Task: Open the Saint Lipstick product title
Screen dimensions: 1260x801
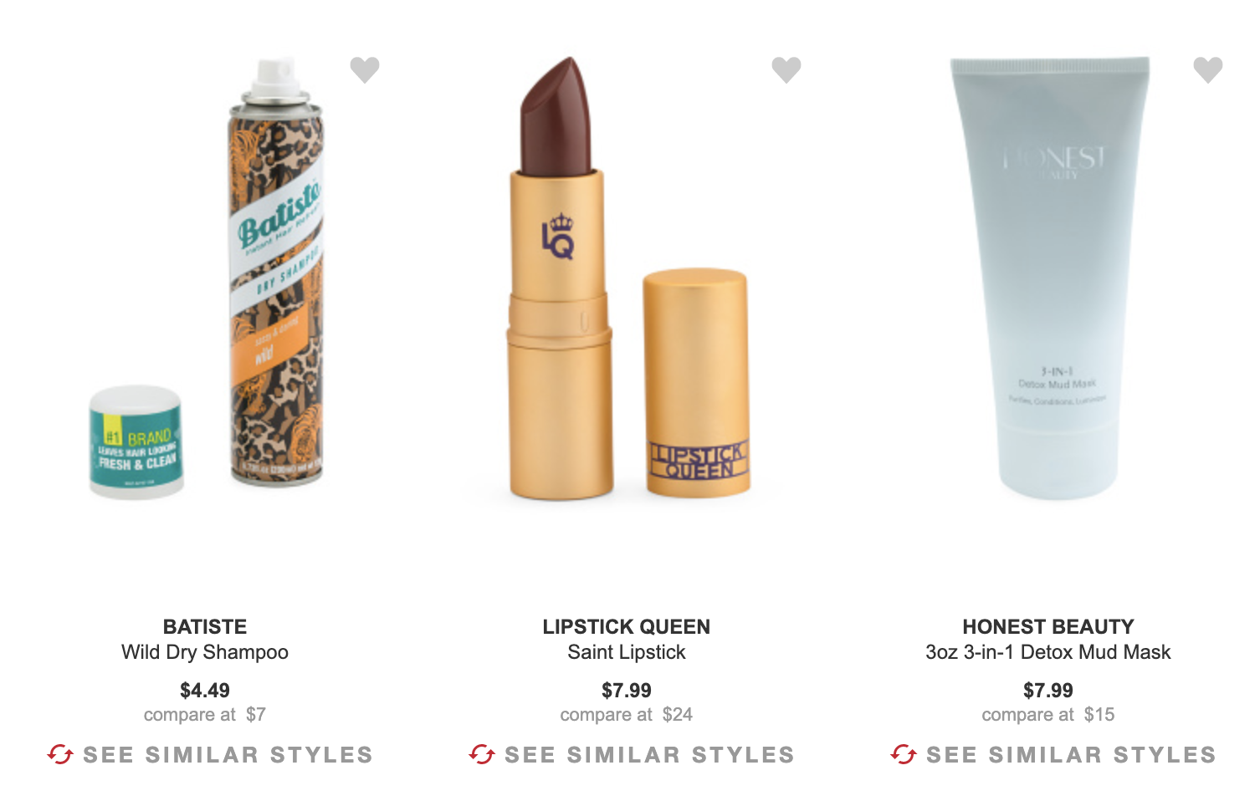Action: pos(627,652)
